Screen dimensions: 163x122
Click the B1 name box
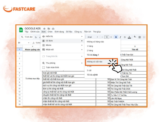24,43
